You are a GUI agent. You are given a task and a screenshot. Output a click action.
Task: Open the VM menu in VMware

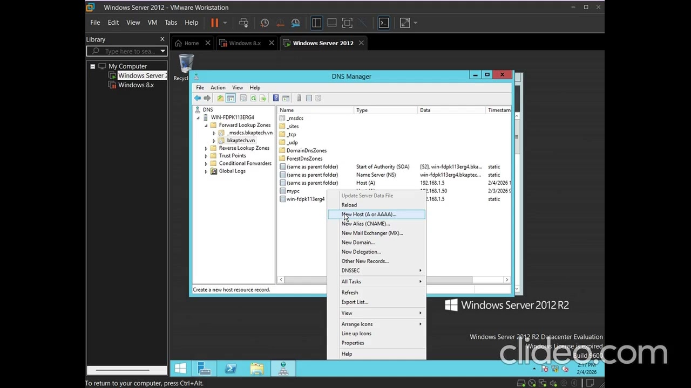click(x=152, y=23)
